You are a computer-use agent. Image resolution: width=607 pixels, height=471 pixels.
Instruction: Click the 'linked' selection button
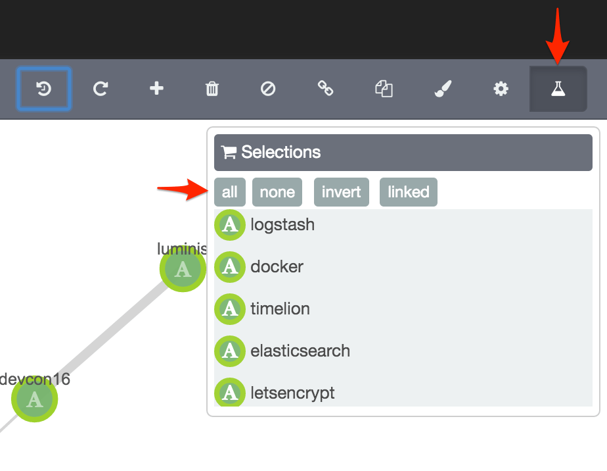tap(408, 191)
